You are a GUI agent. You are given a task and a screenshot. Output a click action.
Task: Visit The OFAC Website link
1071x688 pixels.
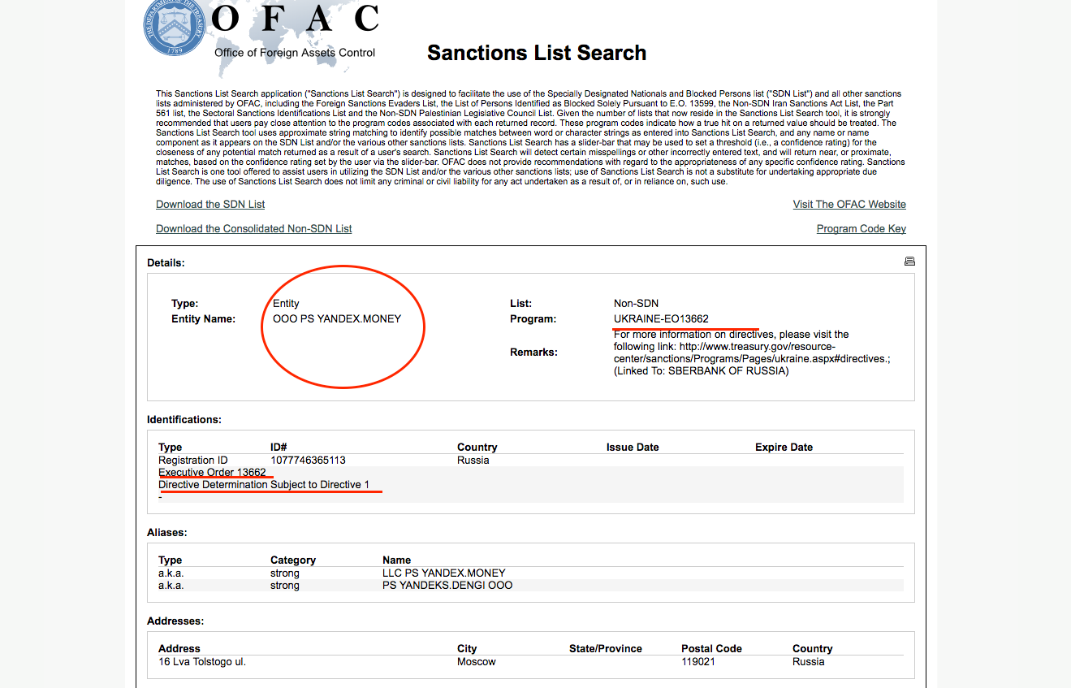click(849, 204)
